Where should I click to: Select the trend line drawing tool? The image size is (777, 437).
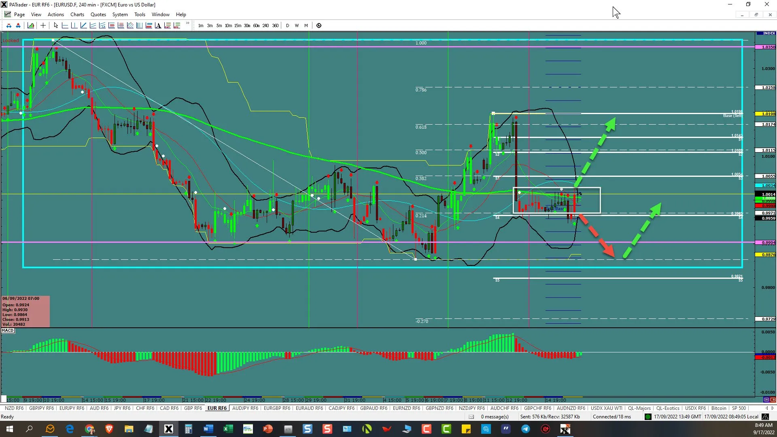(83, 25)
